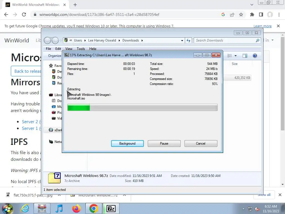Click the Server 2 mirror link
The width and height of the screenshot is (285, 214).
[31, 121]
